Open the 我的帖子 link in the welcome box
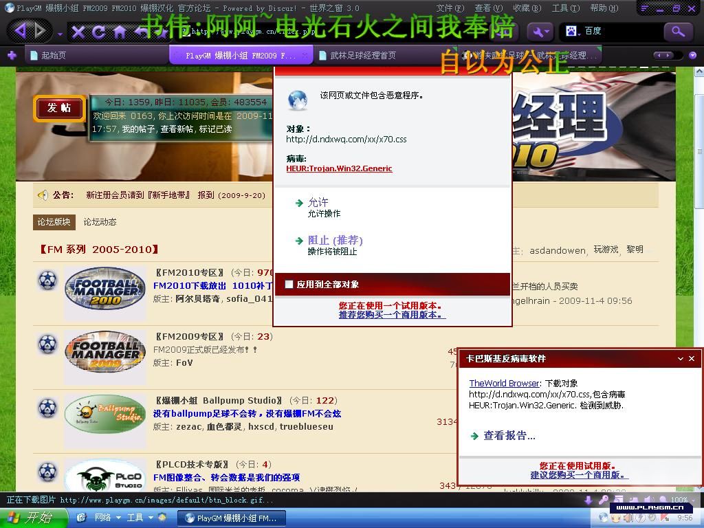Viewport: 704px width, 528px height. (137, 129)
